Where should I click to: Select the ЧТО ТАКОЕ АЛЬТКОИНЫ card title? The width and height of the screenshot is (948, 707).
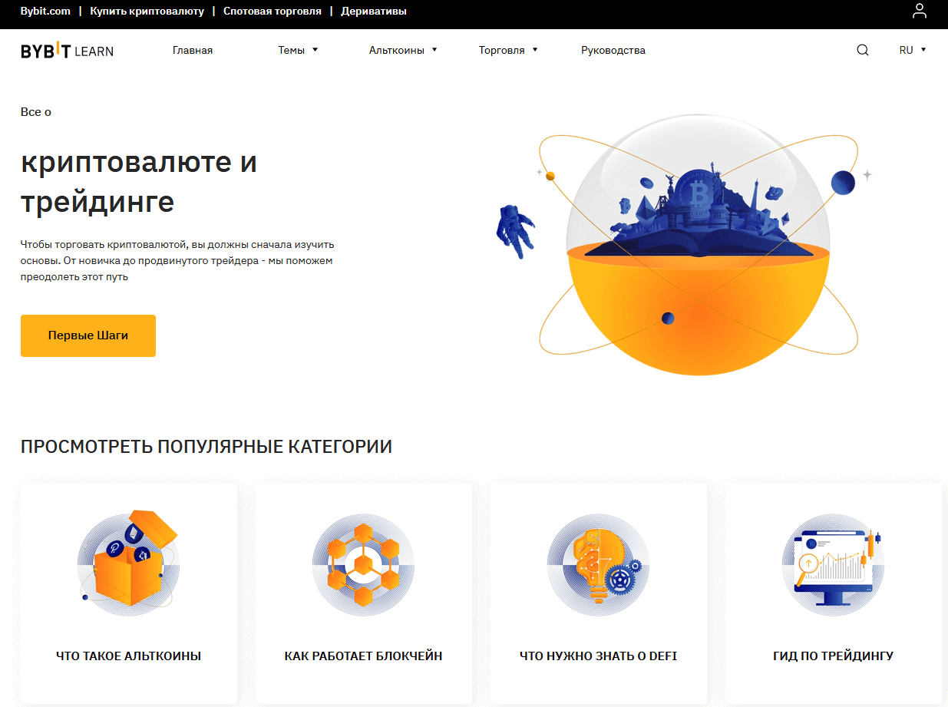click(x=129, y=656)
